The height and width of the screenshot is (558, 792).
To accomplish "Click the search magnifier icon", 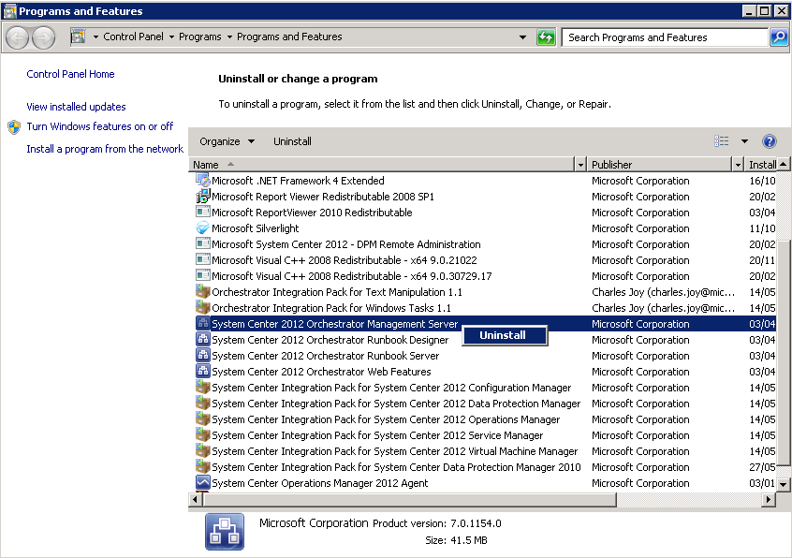I will point(778,36).
